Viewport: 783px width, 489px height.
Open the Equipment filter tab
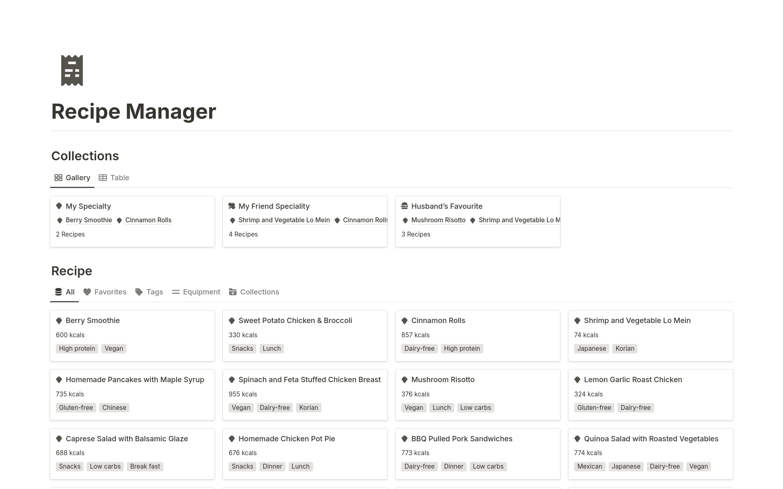202,292
